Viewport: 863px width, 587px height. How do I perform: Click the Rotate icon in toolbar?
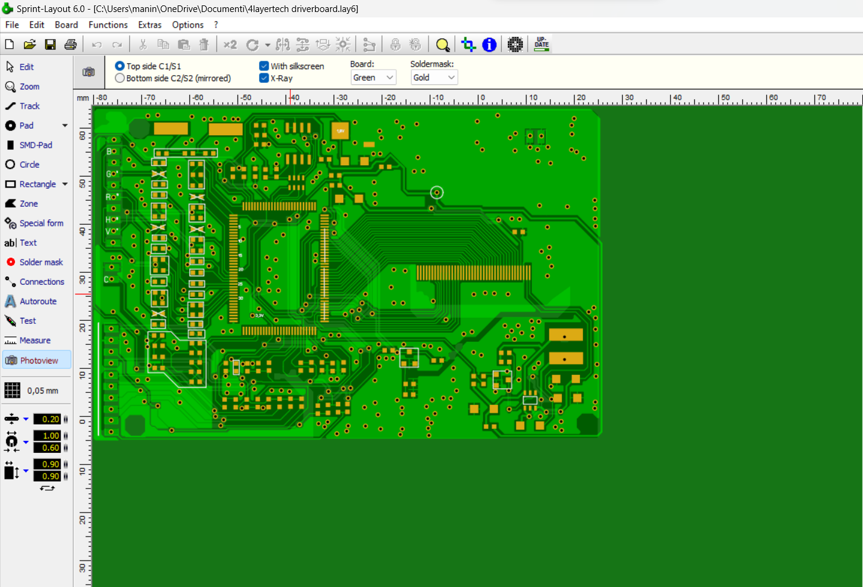tap(253, 44)
